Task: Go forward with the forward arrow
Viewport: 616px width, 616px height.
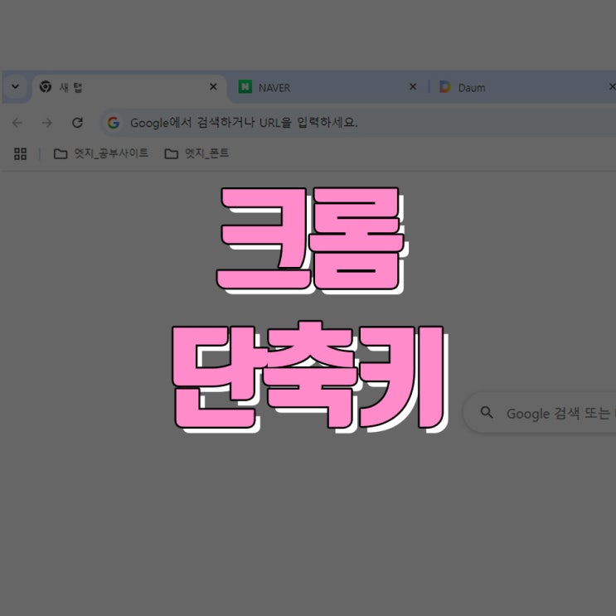Action: point(46,123)
